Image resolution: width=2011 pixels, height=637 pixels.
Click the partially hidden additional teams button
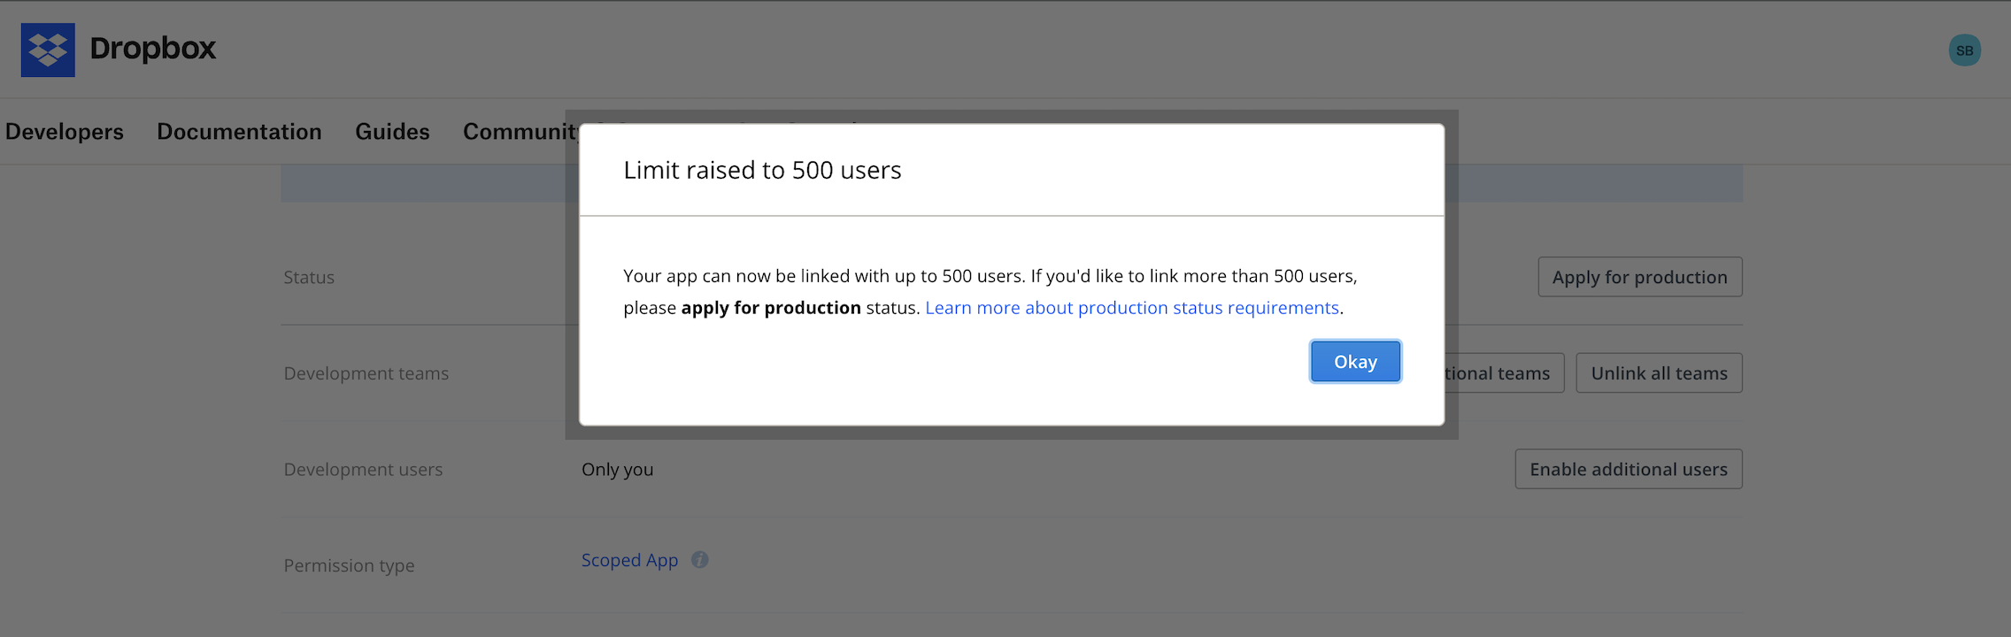pos(1505,373)
